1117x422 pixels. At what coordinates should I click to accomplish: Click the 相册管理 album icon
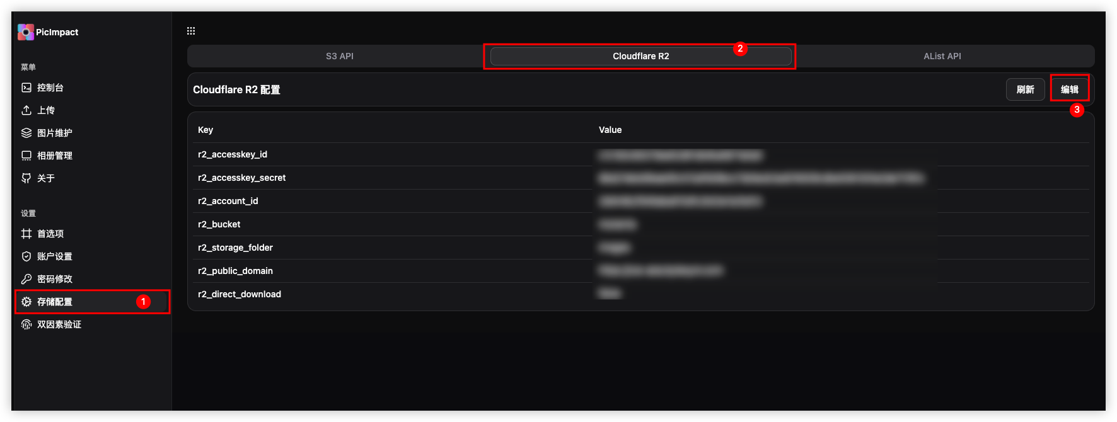[x=26, y=156]
